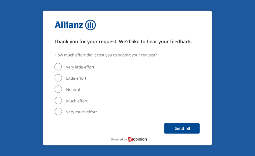This screenshot has height=156, width=255.
Task: Click the effort question text
Action: coord(106,55)
